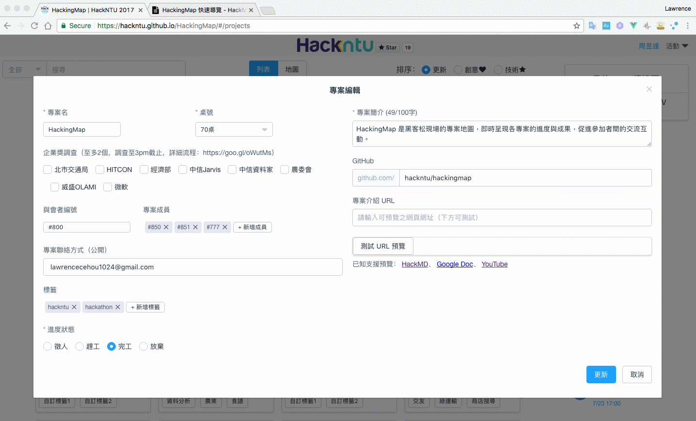
Task: Check the 微軟 checkbox
Action: click(108, 187)
